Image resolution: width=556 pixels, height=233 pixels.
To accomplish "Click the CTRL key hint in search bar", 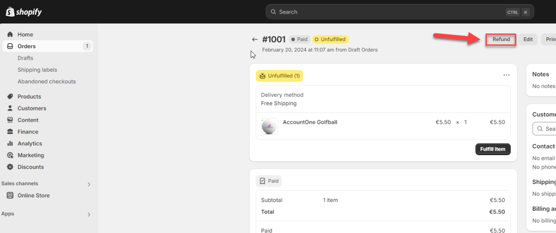I will [512, 13].
